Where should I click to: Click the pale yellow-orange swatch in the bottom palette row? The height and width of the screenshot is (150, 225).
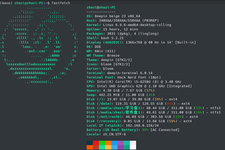[108, 147]
